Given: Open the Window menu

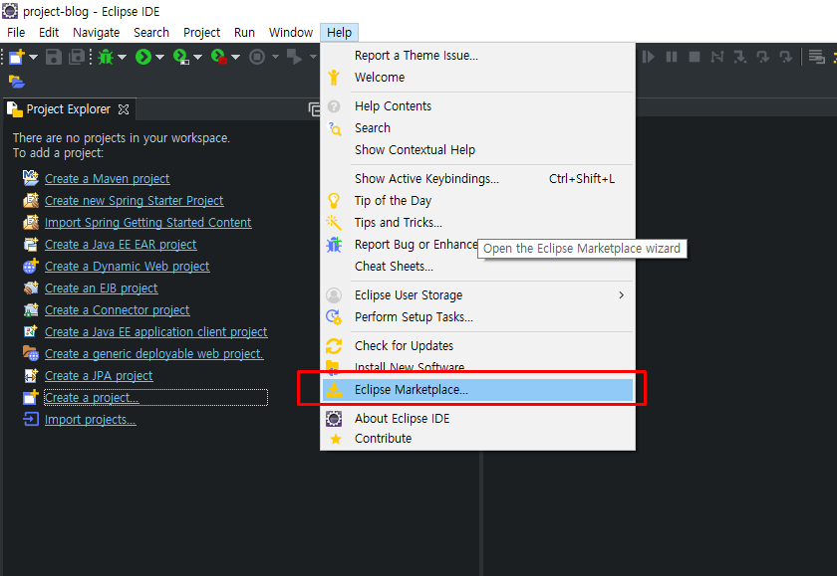Looking at the screenshot, I should pyautogui.click(x=291, y=33).
